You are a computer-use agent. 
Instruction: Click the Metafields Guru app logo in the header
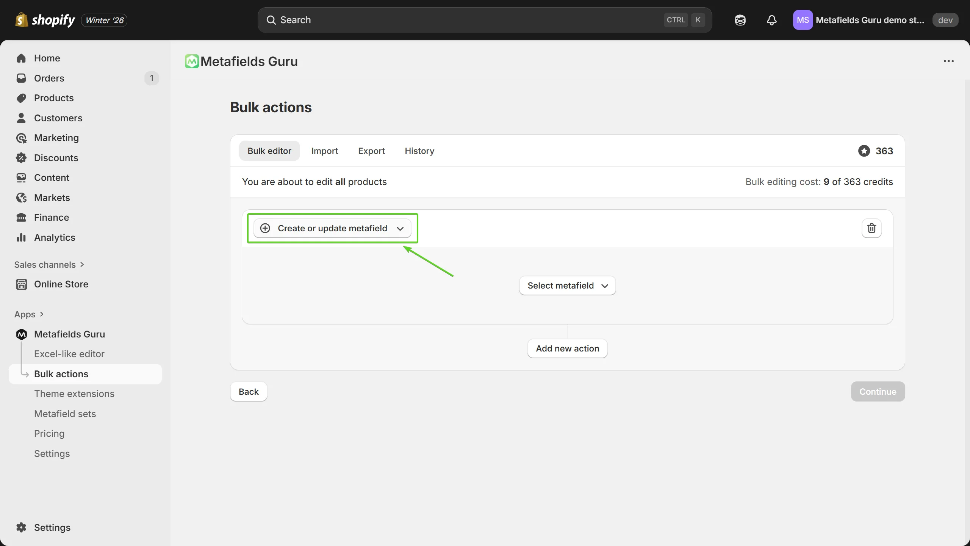192,61
